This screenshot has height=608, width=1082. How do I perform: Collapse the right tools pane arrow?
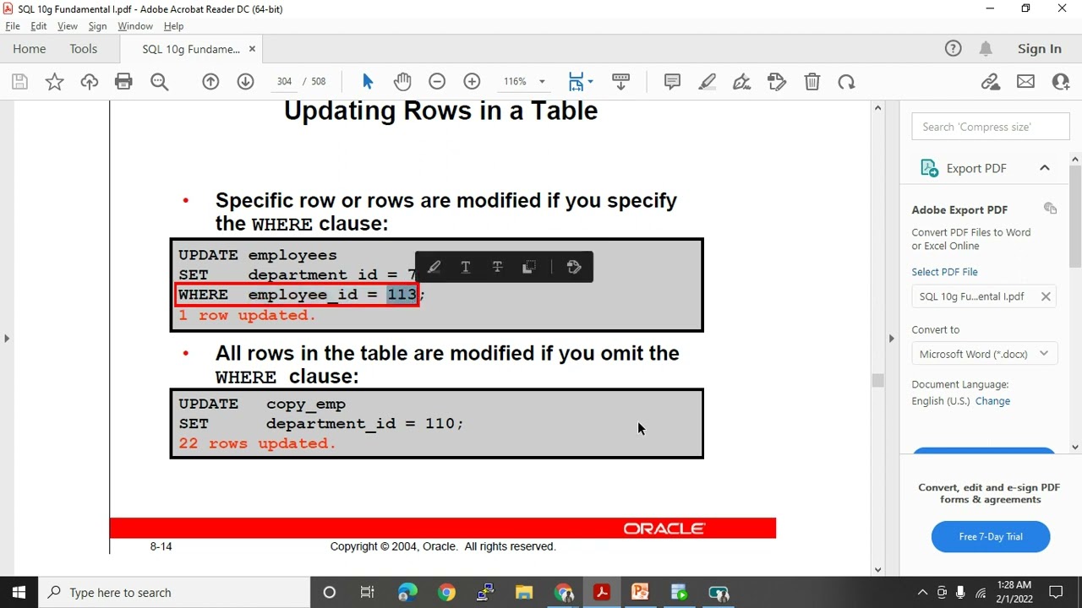(891, 339)
